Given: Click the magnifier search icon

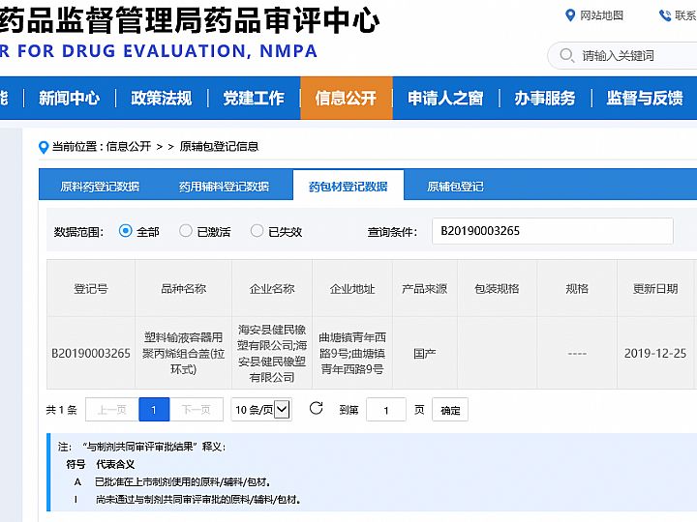Looking at the screenshot, I should tap(566, 56).
